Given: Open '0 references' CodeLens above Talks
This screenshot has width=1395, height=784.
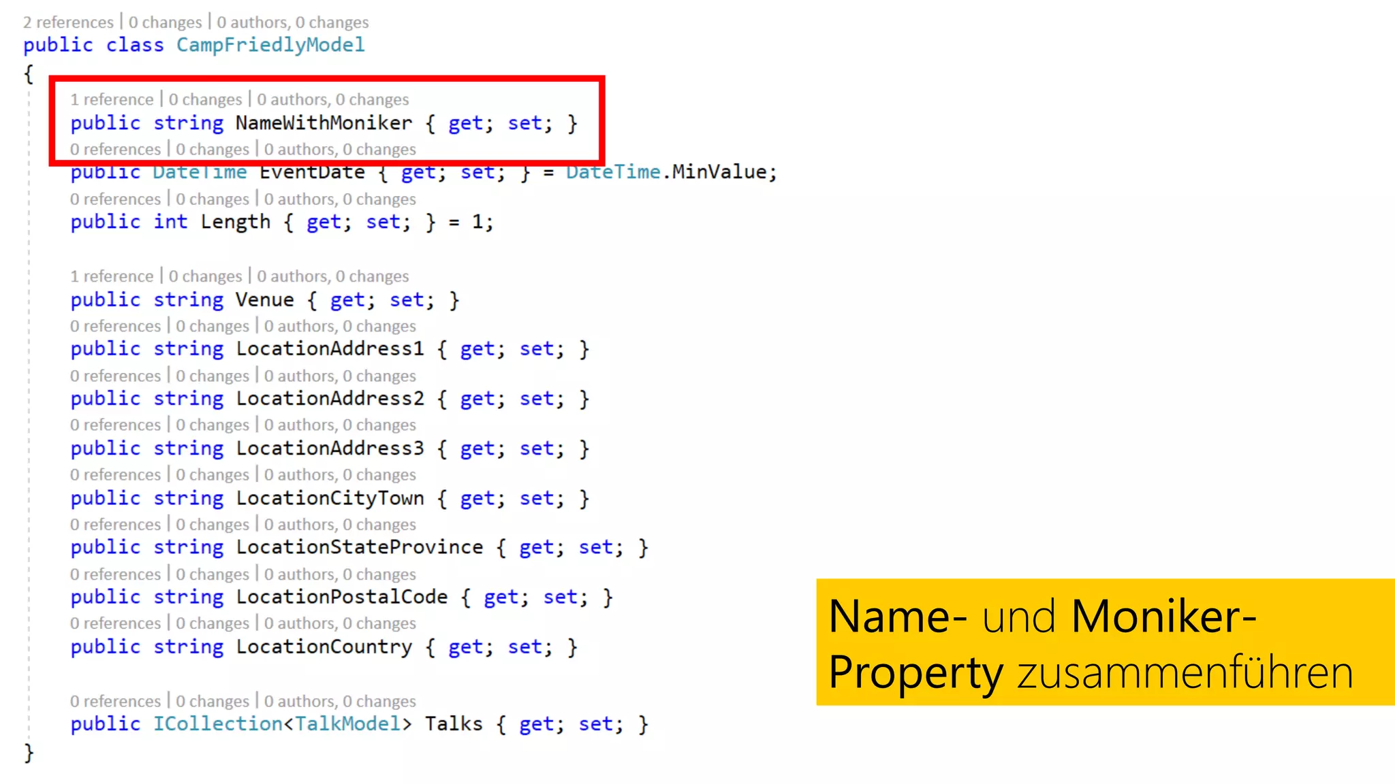Looking at the screenshot, I should pyautogui.click(x=115, y=701).
